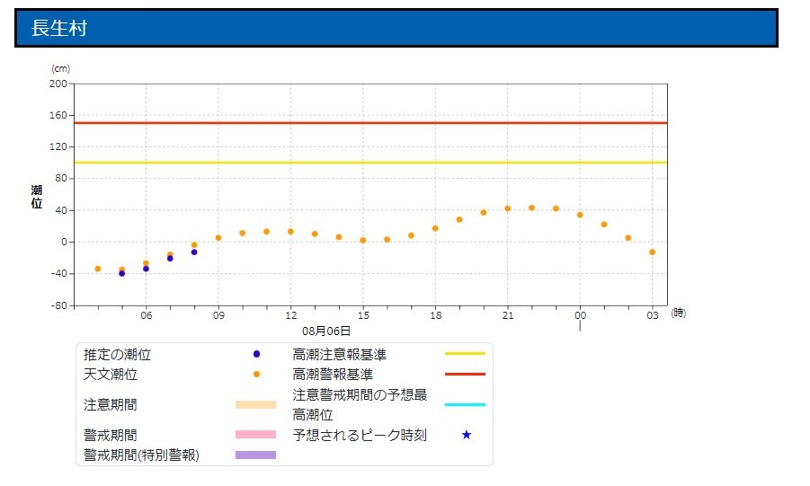The image size is (810, 486).
Task: Click the blue estimated tide dot at 08 hour
Action: pos(194,252)
